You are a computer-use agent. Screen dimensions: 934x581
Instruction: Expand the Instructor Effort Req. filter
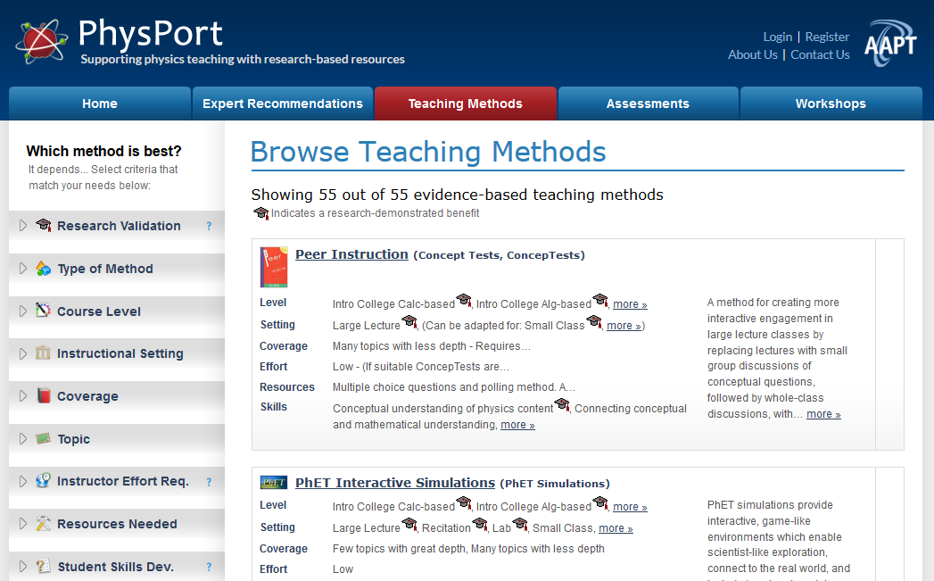coord(23,481)
